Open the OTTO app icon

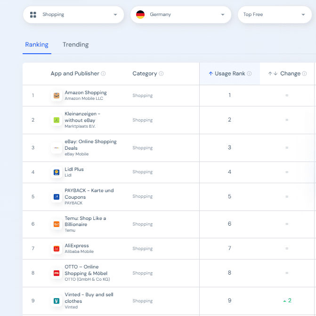click(x=57, y=273)
